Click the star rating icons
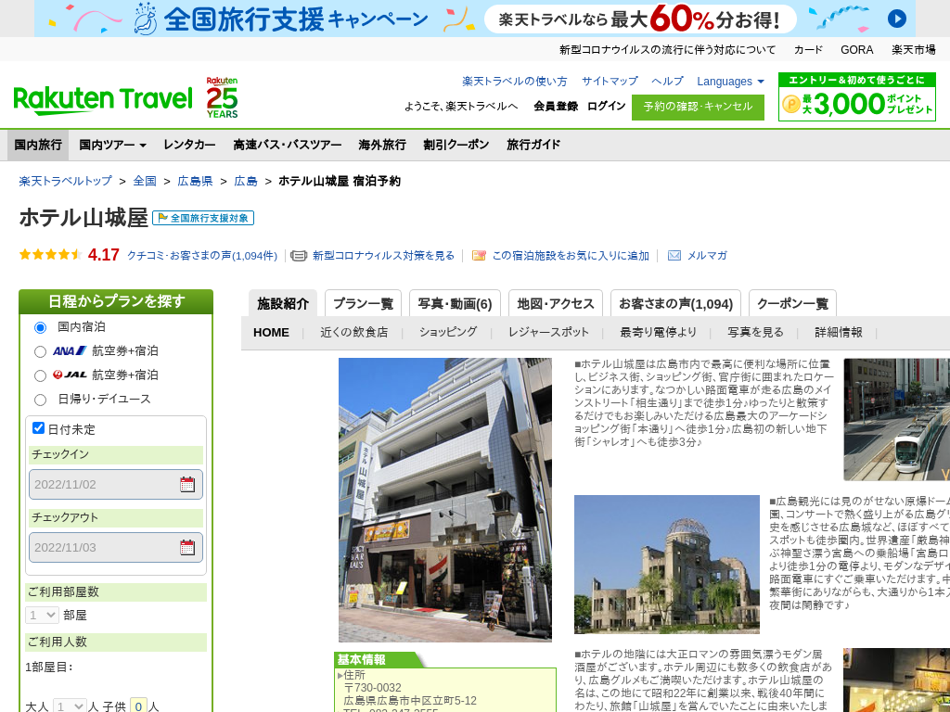 pos(50,255)
